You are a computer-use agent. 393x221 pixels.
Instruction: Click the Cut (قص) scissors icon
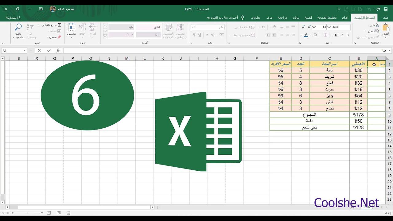click(377, 25)
